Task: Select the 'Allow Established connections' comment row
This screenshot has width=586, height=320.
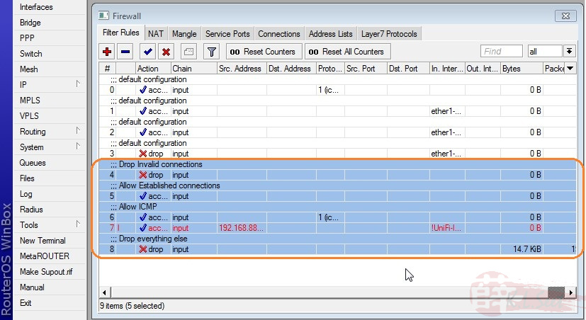Action: point(337,185)
